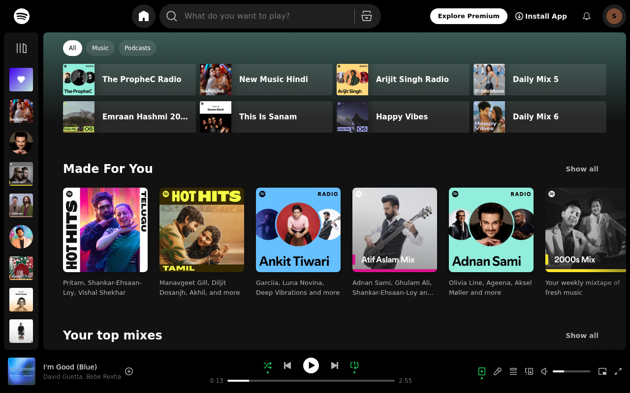
Task: Open the Ankit Tiwari Radio card
Action: point(298,230)
